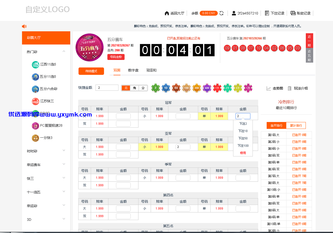The width and height of the screenshot is (333, 233).
Task: Choose 下注50 from the amount dropdown
Action: [x=243, y=138]
